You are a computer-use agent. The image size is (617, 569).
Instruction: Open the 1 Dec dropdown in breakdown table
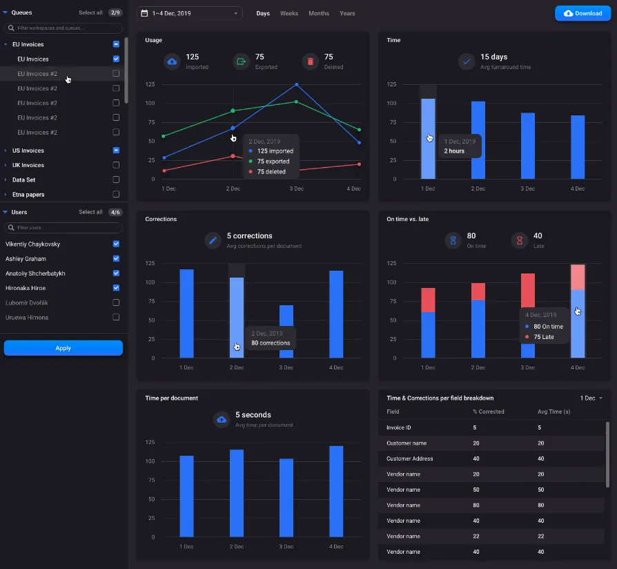(x=591, y=398)
